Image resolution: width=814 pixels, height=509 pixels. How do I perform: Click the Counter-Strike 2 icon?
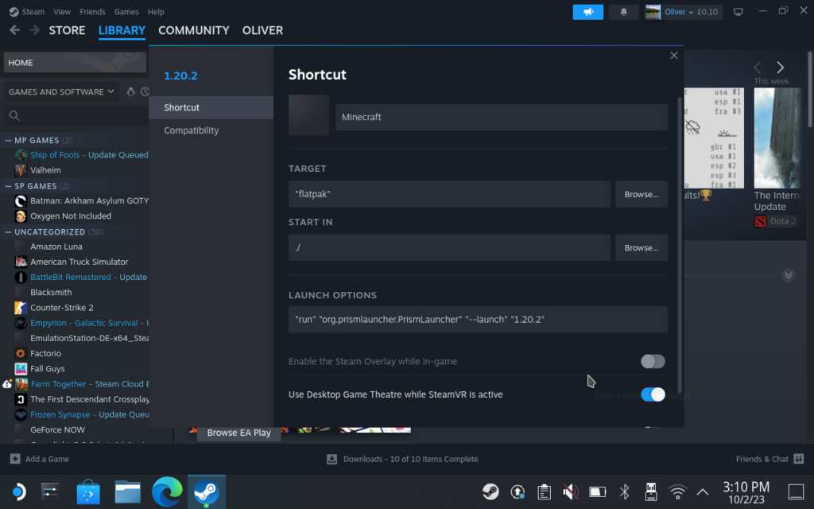click(21, 308)
